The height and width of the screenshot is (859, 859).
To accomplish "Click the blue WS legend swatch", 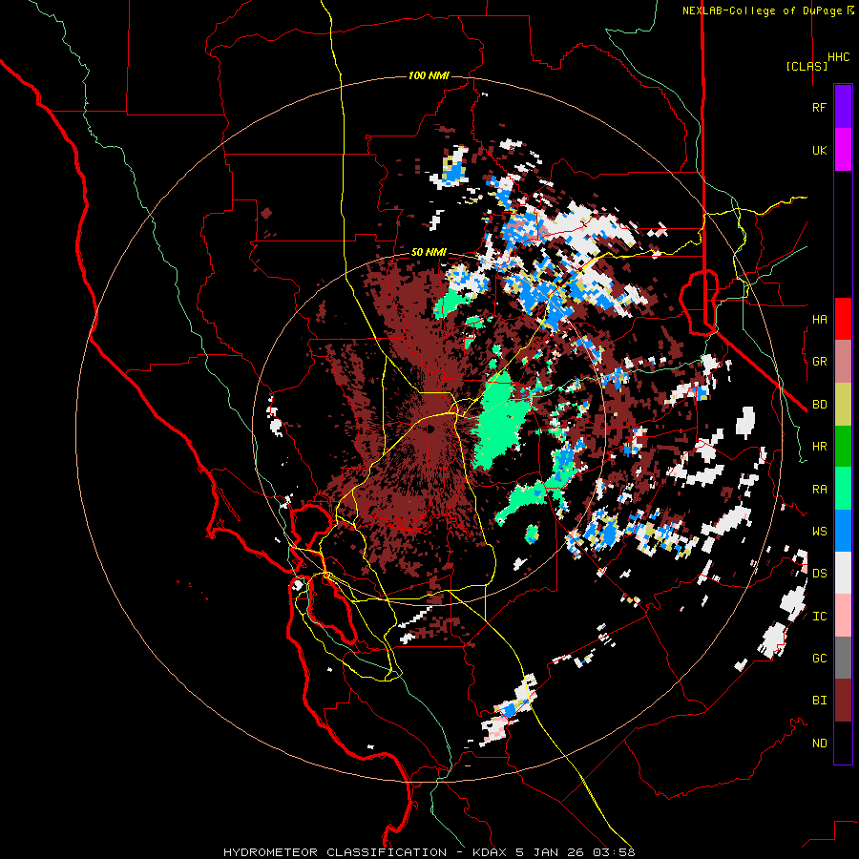I will (x=843, y=531).
